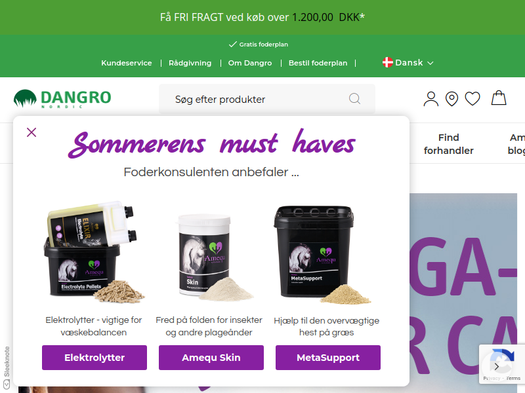Click the Danish flag icon

tap(388, 62)
